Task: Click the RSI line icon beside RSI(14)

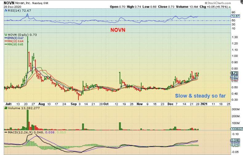Action: (6, 10)
